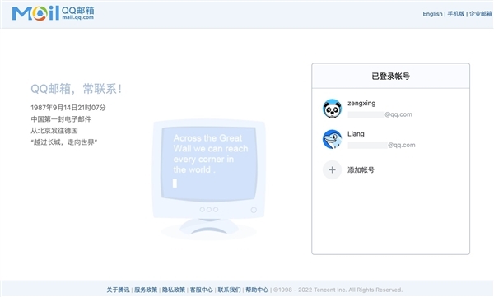Click the quote 越过长城，走向世界
Image resolution: width=494 pixels, height=297 pixels.
click(x=64, y=142)
